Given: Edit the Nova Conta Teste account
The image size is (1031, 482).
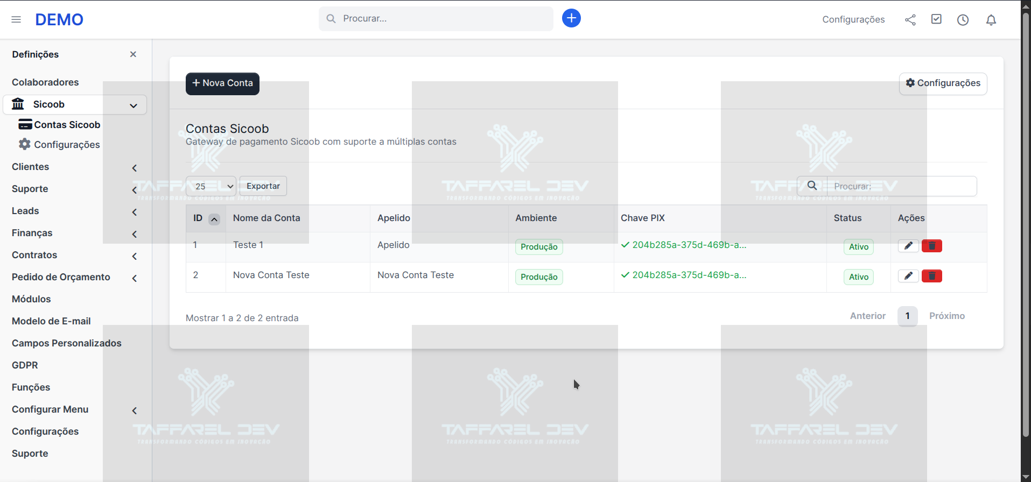Looking at the screenshot, I should click(x=908, y=276).
